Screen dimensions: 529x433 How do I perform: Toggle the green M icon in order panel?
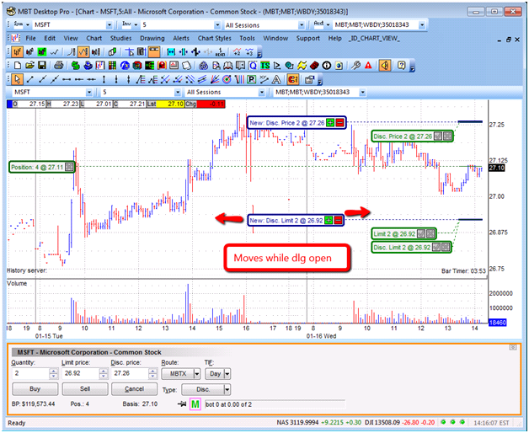(x=195, y=404)
